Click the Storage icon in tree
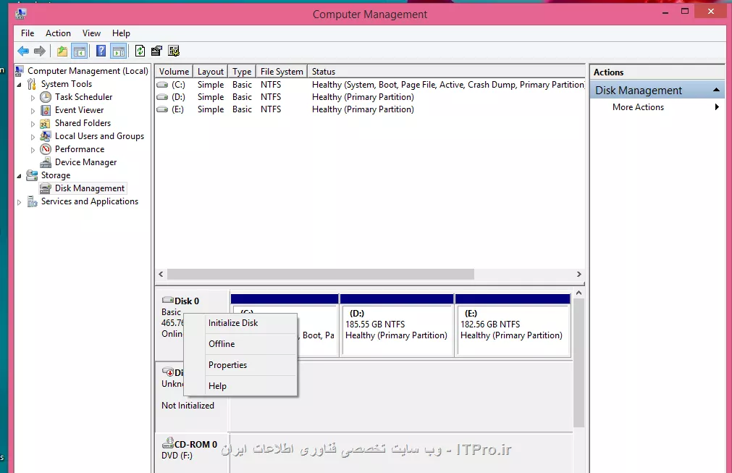 [32, 175]
